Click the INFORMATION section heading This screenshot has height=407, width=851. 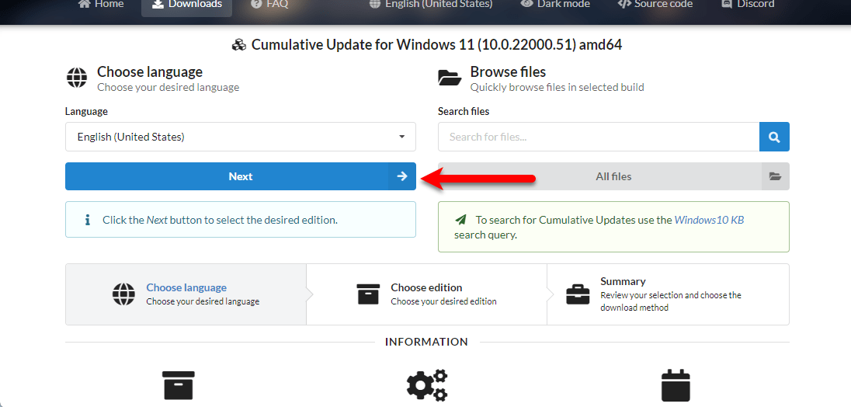(x=426, y=342)
